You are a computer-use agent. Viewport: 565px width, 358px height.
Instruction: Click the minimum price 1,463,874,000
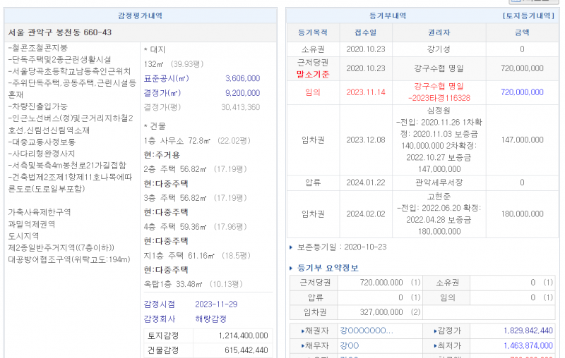point(529,345)
